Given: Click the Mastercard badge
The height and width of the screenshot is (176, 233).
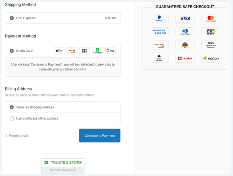Looking at the screenshot, I should coord(210,18).
